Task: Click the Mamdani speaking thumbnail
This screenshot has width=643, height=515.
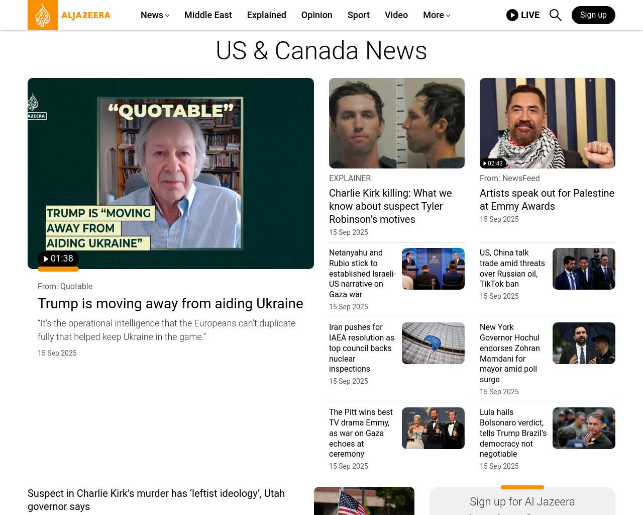Action: click(584, 343)
